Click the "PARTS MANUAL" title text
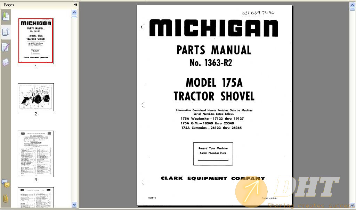Image resolution: width=356 pixels, height=210 pixels. click(x=214, y=50)
